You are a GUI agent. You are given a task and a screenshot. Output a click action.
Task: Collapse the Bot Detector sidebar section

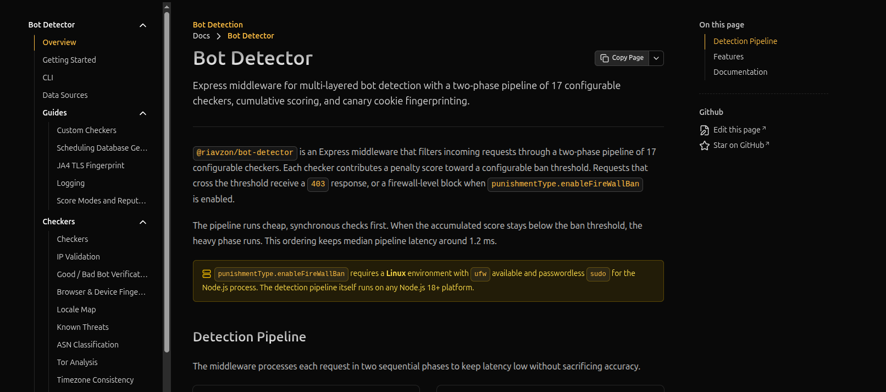(142, 25)
